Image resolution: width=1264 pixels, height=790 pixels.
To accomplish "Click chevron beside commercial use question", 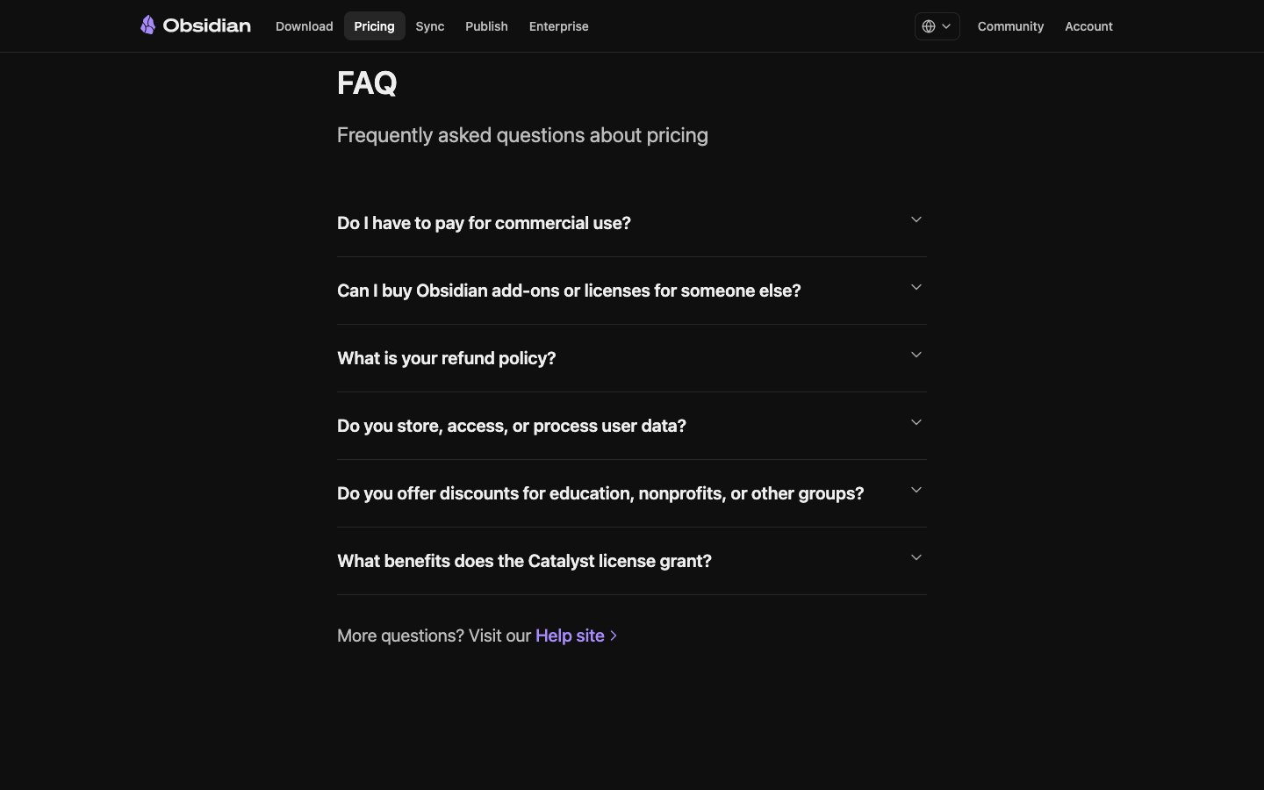I will [916, 219].
